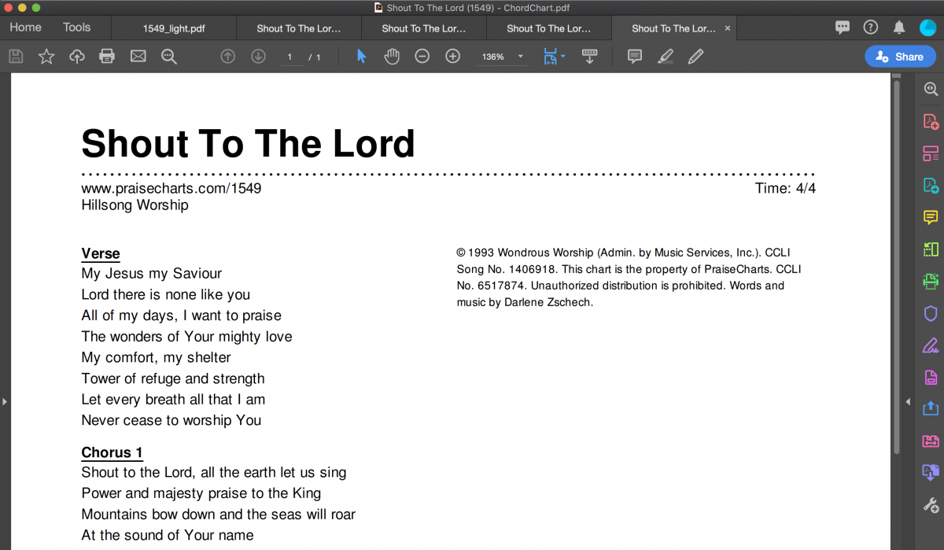Click the zoom in plus icon

coord(453,57)
